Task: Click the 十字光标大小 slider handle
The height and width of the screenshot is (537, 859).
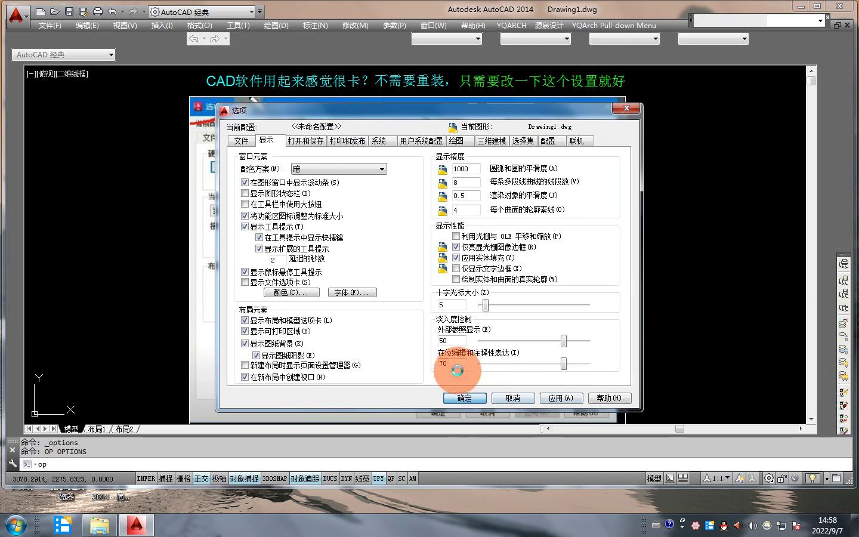Action: coord(486,305)
